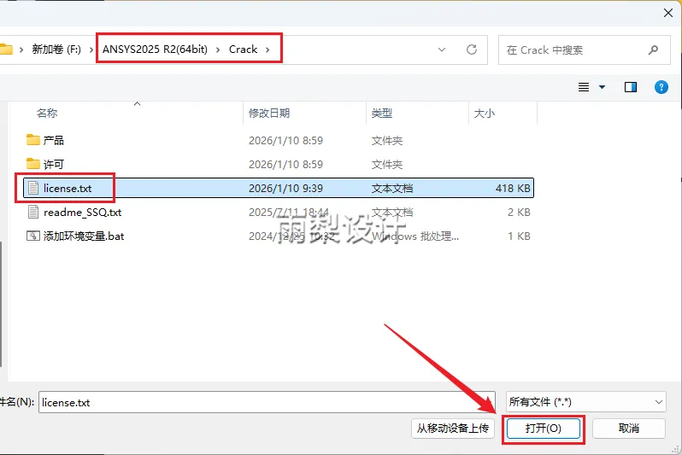Expand chevron after Crack in path
Screen dimensions: 682x455
pos(268,50)
